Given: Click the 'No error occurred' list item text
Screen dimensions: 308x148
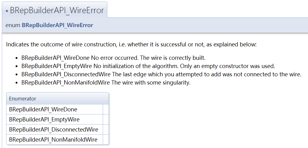Looking at the screenshot, I should point(113,58).
